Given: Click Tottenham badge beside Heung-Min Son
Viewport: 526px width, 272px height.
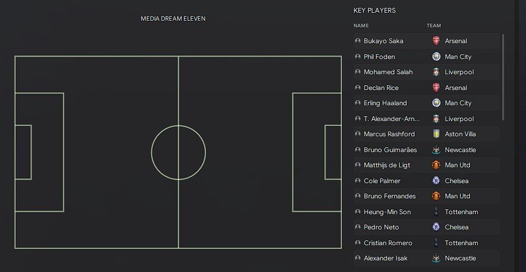Looking at the screenshot, I should point(436,212).
